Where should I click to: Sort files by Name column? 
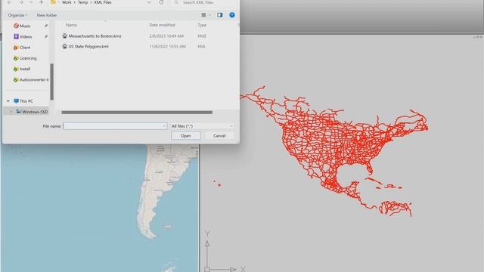(71, 25)
